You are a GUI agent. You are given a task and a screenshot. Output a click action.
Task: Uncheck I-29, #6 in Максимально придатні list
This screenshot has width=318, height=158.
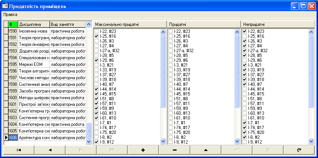point(97,60)
